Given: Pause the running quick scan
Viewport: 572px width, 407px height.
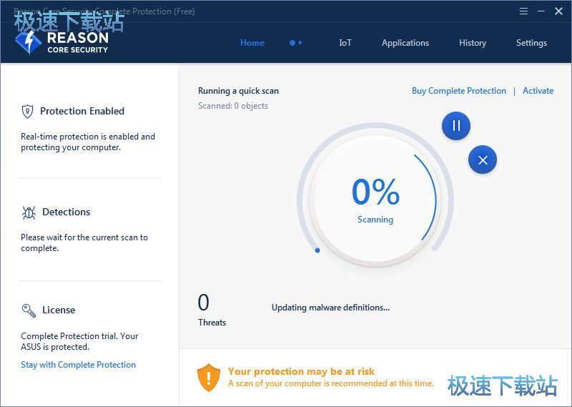Looking at the screenshot, I should click(x=456, y=126).
